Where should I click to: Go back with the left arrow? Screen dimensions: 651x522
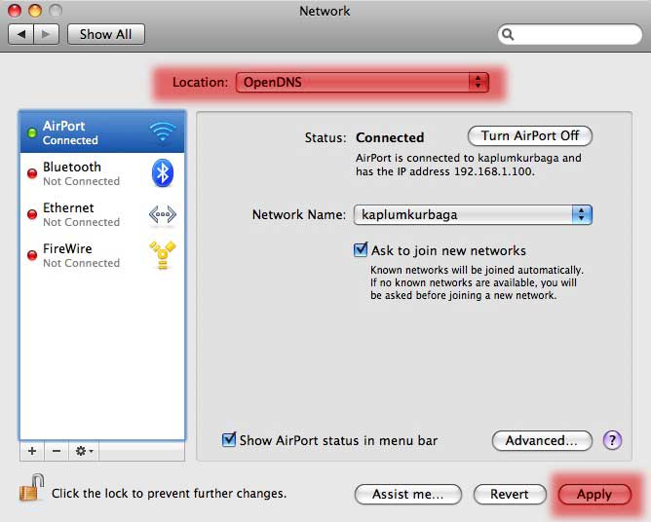(x=21, y=34)
